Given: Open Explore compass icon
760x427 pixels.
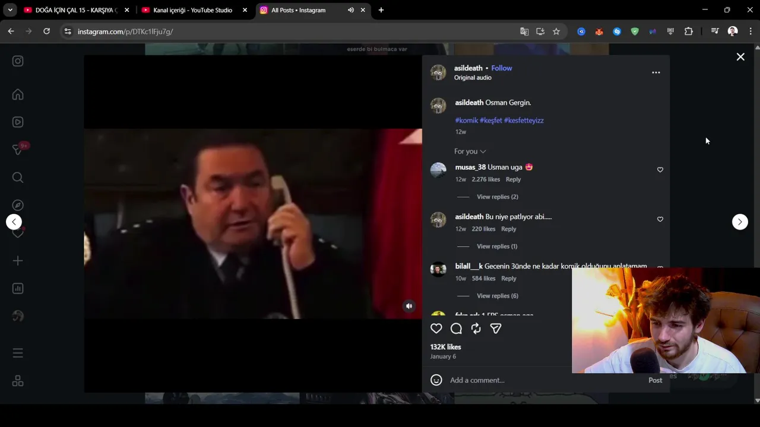Looking at the screenshot, I should click(18, 205).
